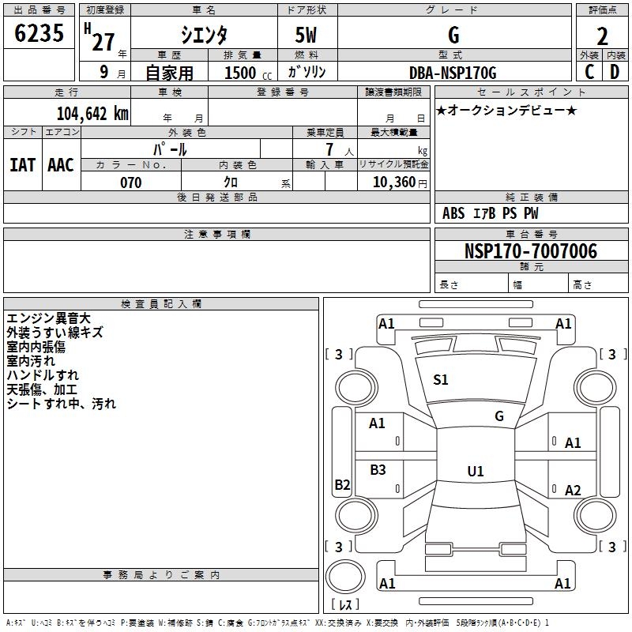Click the color number 070 field
Screen dimensions: 632x632
tap(131, 182)
